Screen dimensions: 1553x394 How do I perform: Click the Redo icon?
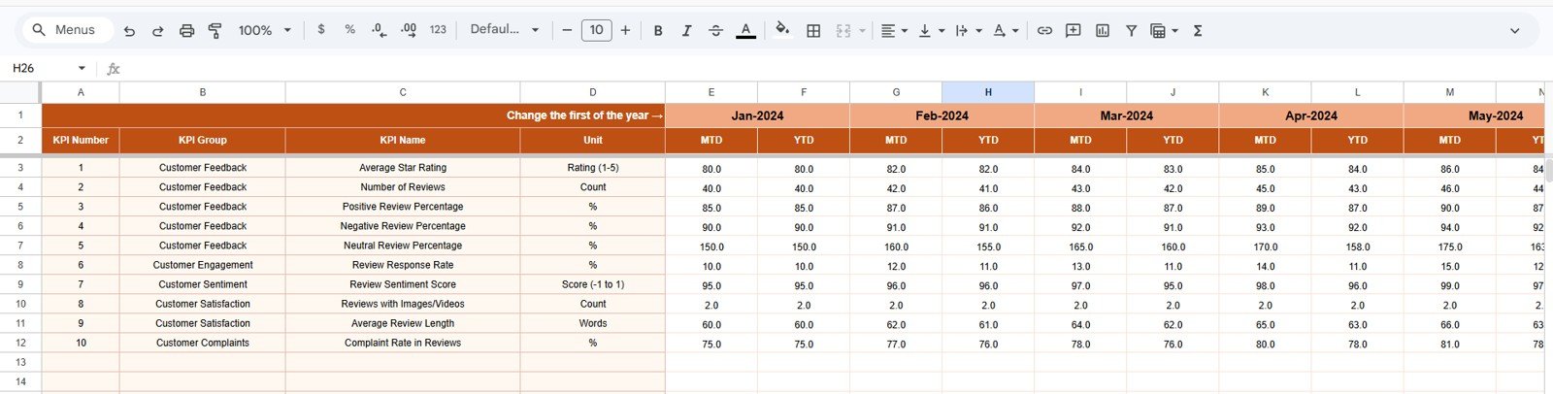pos(157,31)
